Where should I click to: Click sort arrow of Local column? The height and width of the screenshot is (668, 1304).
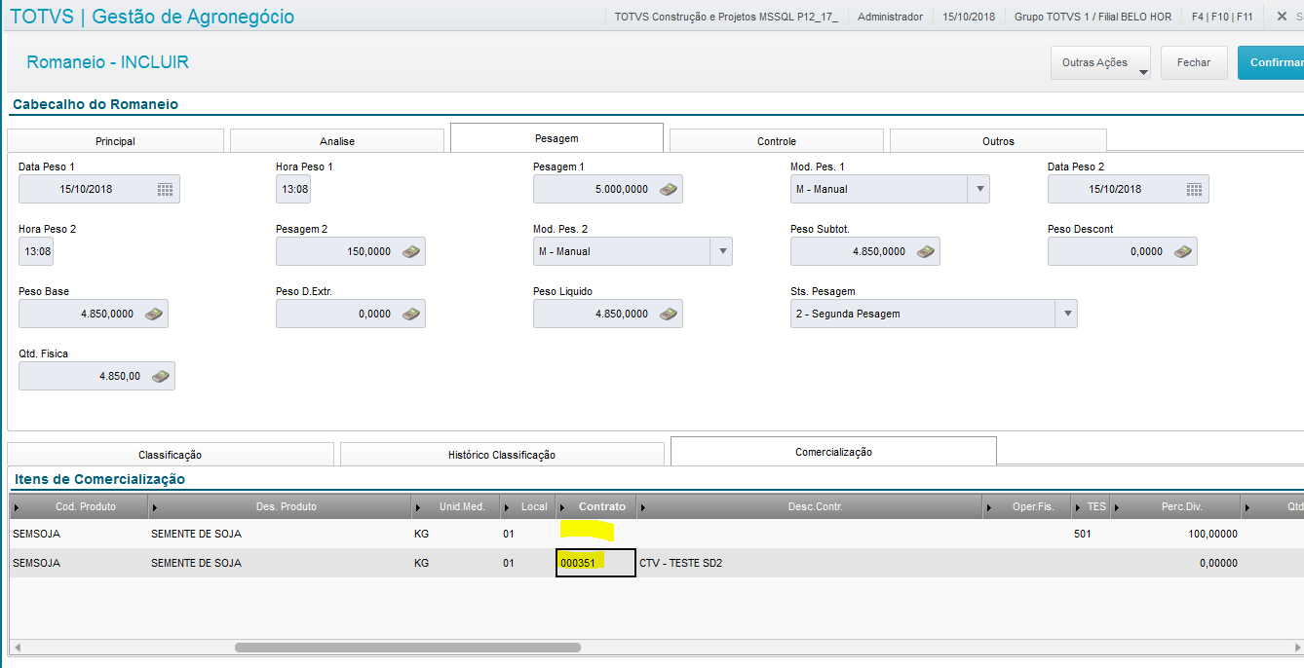508,507
